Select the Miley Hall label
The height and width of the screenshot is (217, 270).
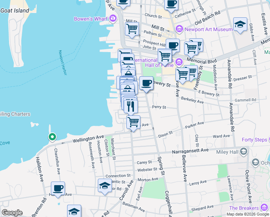pos(227,152)
